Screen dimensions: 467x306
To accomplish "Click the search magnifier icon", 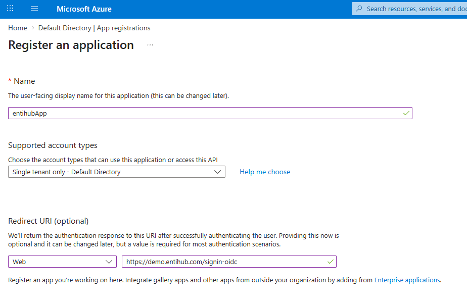I will 359,9.
